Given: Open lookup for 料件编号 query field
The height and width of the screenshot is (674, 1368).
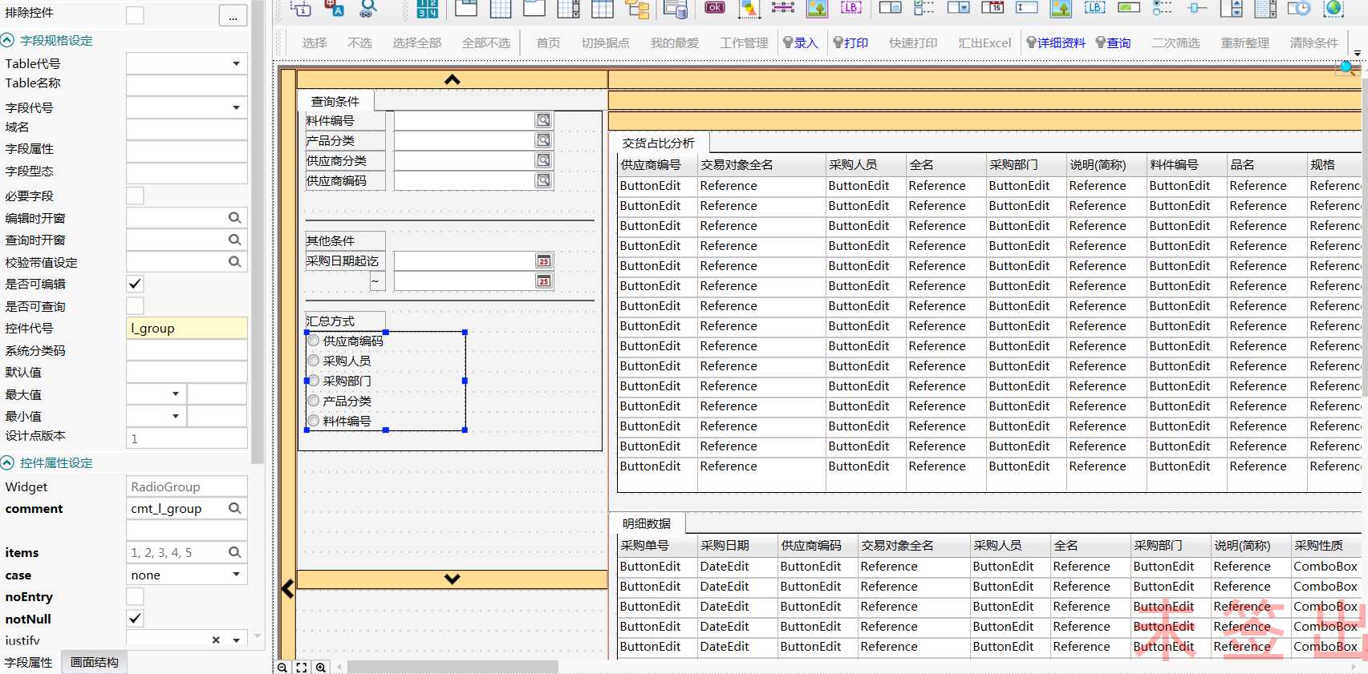Looking at the screenshot, I should coord(544,120).
